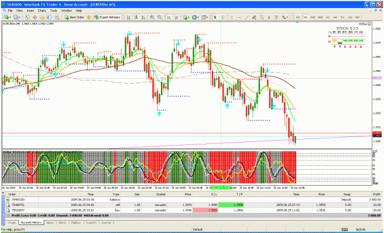Toggle the M5 timeframe button

(305, 17)
